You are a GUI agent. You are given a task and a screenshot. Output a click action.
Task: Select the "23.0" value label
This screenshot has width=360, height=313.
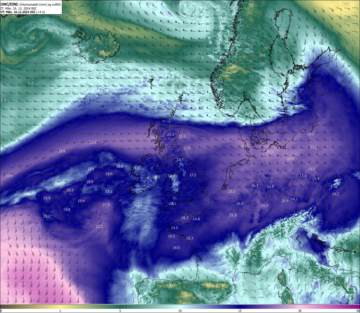tap(62, 151)
